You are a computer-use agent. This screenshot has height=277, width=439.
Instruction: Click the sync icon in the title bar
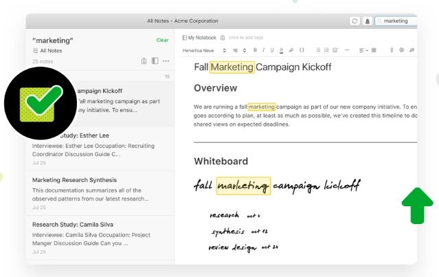coord(354,21)
